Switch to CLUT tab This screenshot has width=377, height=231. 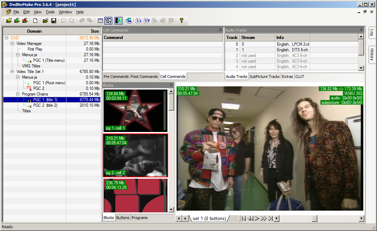click(x=299, y=77)
